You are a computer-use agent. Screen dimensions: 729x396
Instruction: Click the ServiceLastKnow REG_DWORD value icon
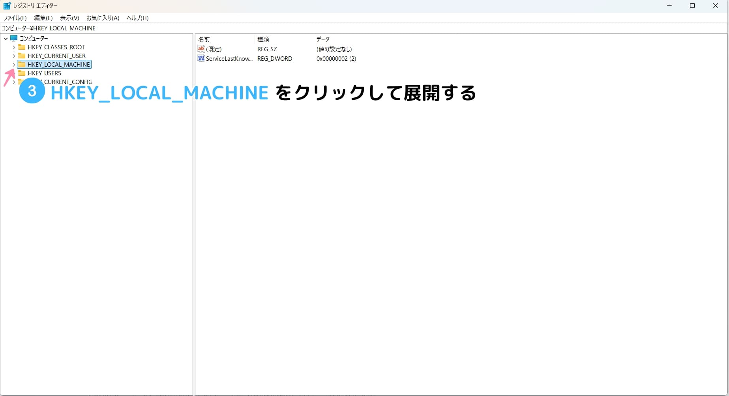click(x=201, y=58)
